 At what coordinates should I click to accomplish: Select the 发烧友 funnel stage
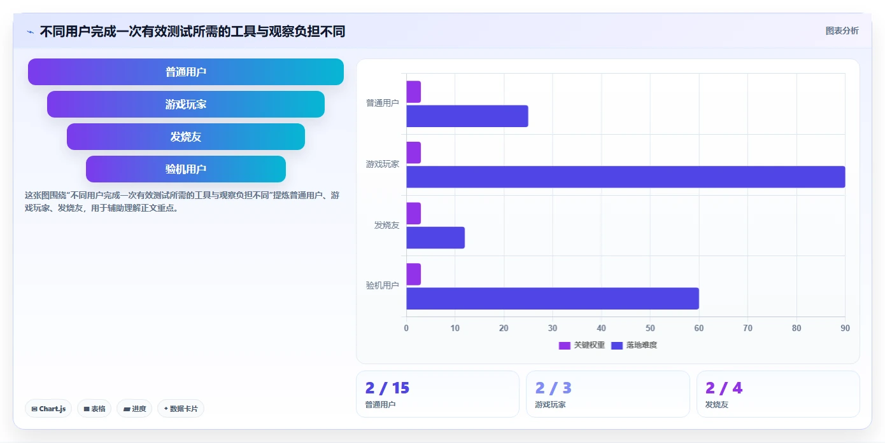[186, 137]
